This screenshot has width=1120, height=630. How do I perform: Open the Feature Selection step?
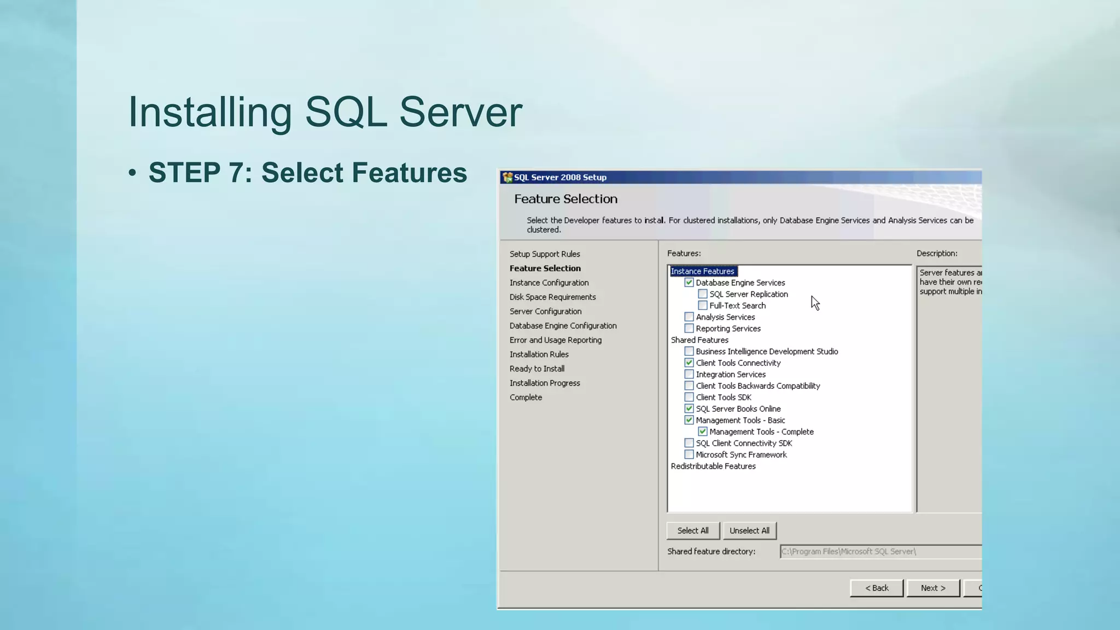(x=545, y=269)
